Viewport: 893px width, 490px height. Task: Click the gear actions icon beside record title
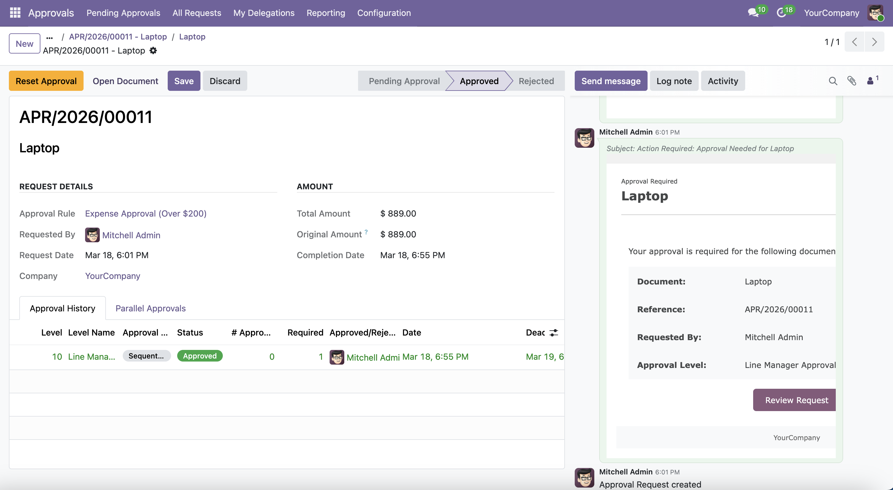[x=153, y=50]
